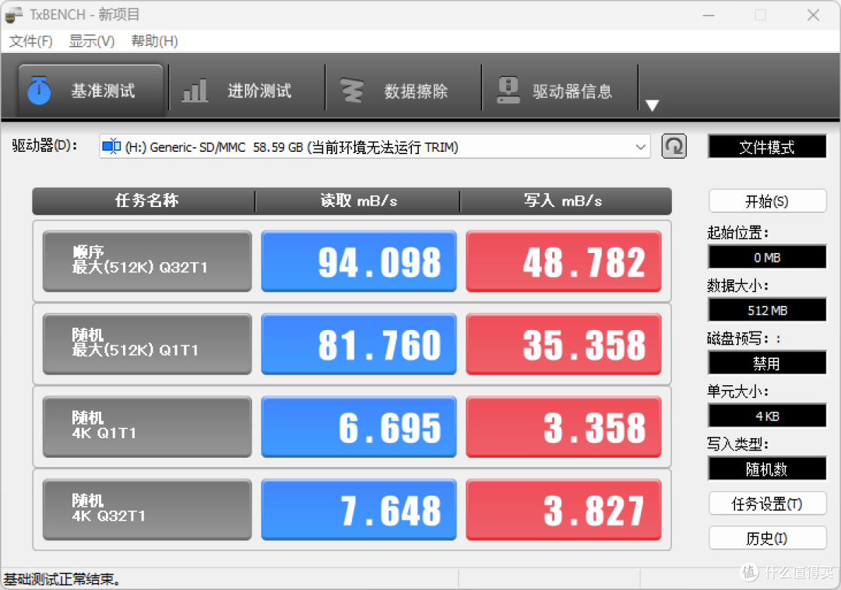Click the read value 6.695
This screenshot has width=841, height=590.
[x=359, y=427]
